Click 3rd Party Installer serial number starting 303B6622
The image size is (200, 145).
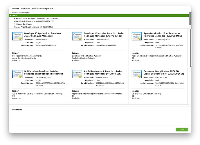50,84
